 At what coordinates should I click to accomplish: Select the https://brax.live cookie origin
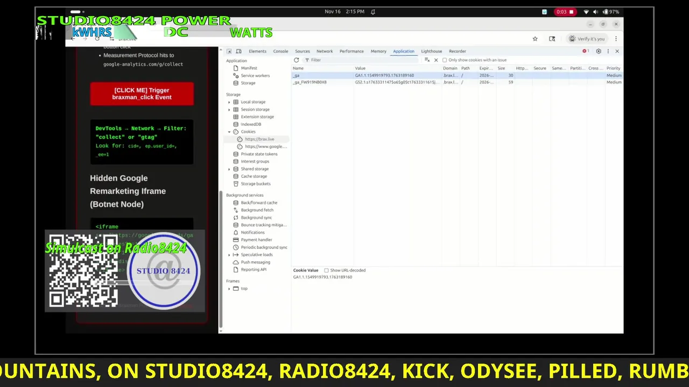coord(259,139)
